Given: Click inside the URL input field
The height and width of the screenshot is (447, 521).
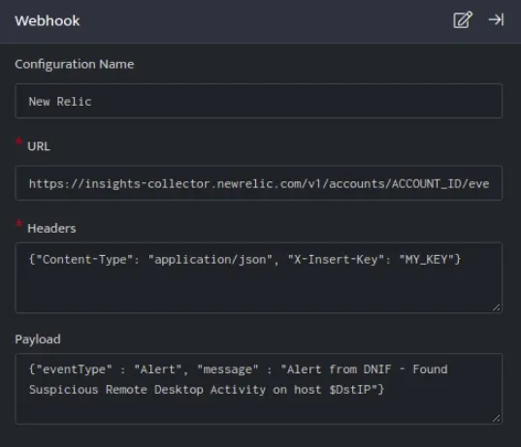Looking at the screenshot, I should click(258, 183).
